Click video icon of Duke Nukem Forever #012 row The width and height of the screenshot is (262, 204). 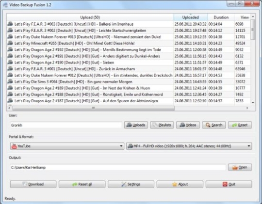(10, 75)
